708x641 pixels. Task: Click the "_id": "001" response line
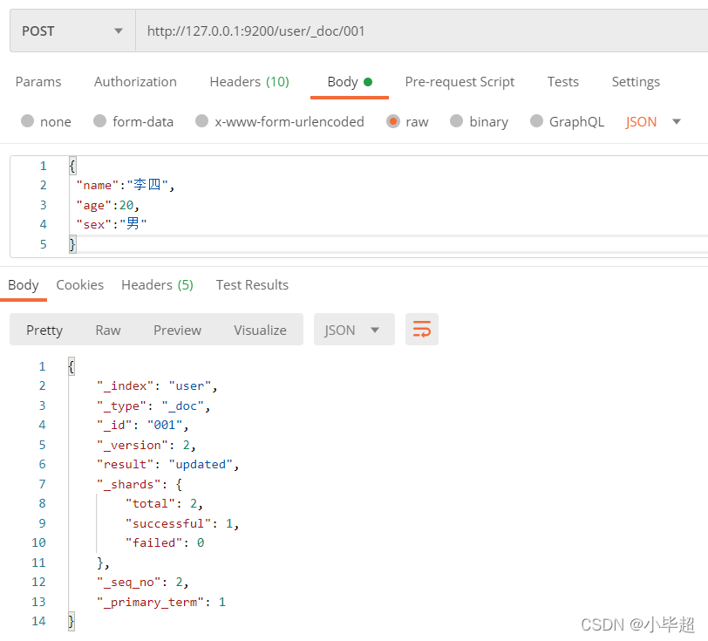pos(142,425)
